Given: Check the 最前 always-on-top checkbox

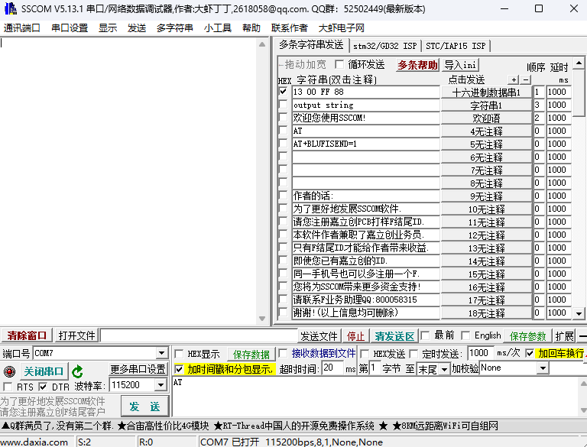Looking at the screenshot, I should pyautogui.click(x=425, y=335).
